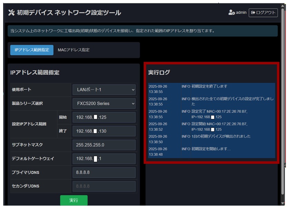Click the timestamp 2025-09-26 13:38:48
Screen dimensions: 289x209
point(158,151)
